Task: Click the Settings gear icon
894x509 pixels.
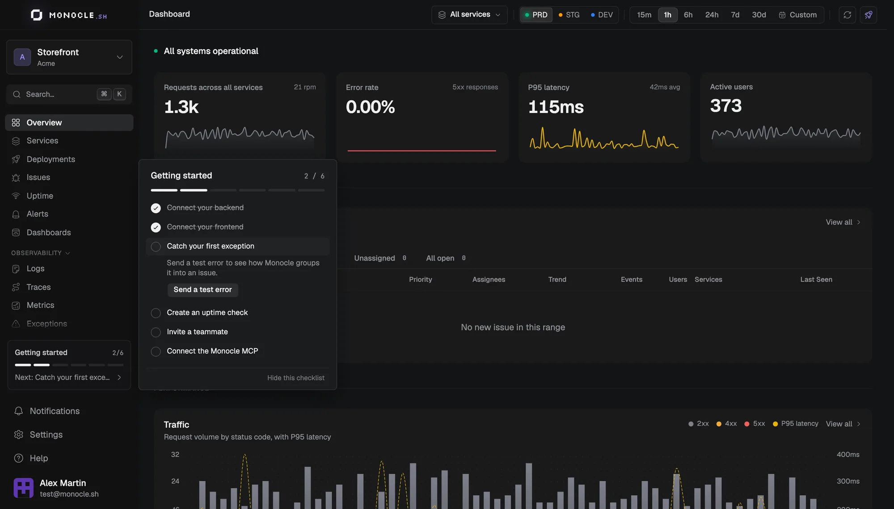Action: tap(19, 435)
